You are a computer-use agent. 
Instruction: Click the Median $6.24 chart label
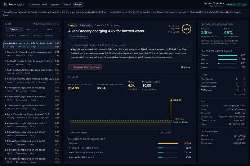(180, 122)
